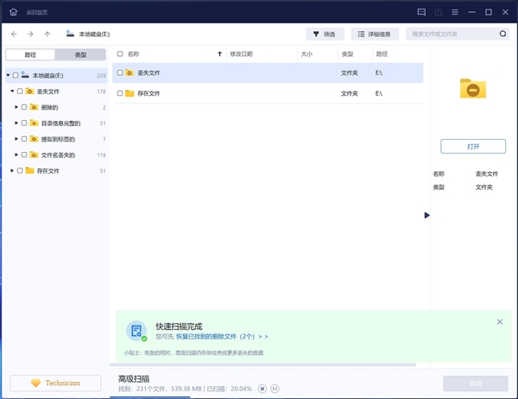Image resolution: width=518 pixels, height=399 pixels.
Task: Open the 筛选 filter button
Action: [x=325, y=34]
